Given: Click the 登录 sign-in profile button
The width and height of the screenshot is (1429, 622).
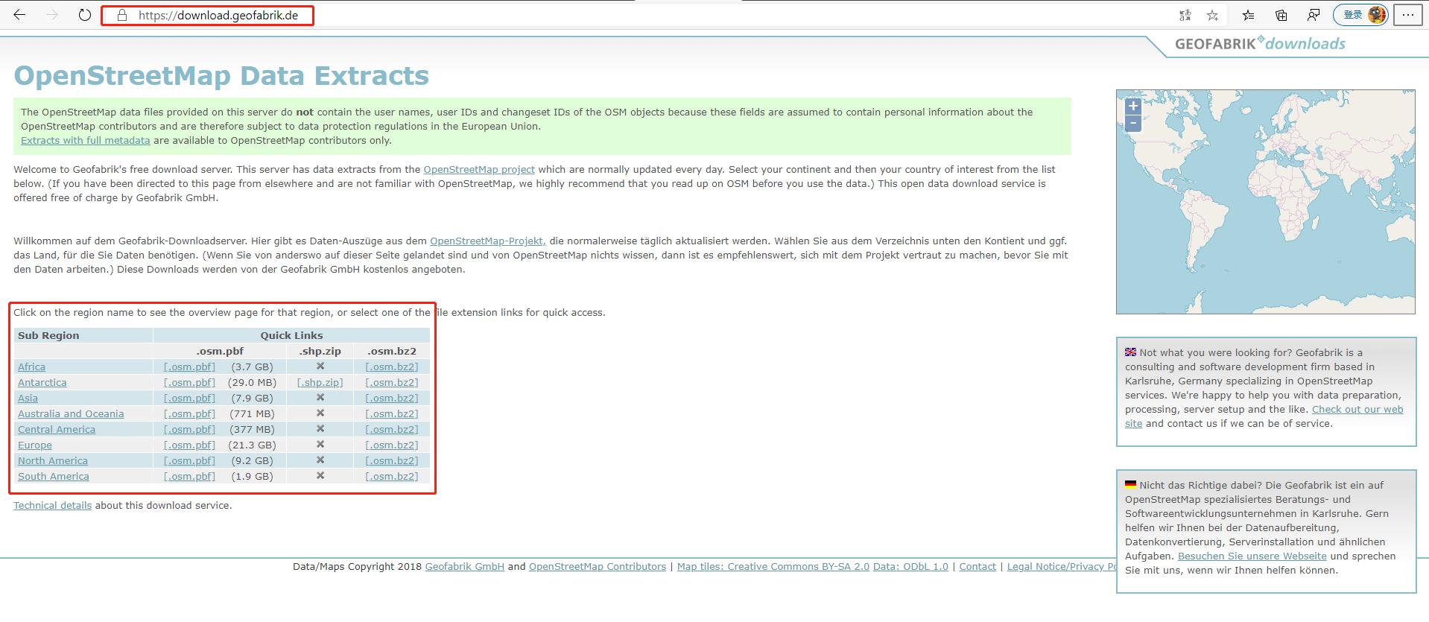Looking at the screenshot, I should click(1362, 15).
